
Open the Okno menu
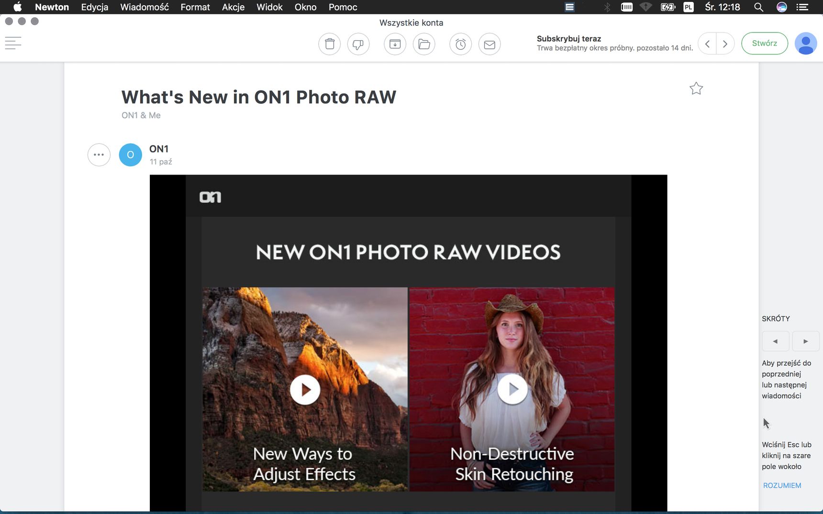point(306,7)
